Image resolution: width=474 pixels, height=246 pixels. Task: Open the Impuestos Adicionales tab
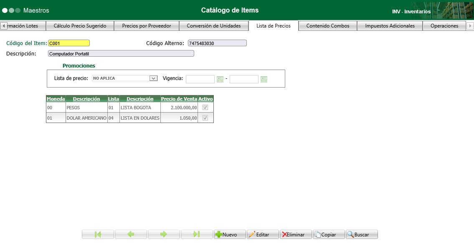coord(389,25)
